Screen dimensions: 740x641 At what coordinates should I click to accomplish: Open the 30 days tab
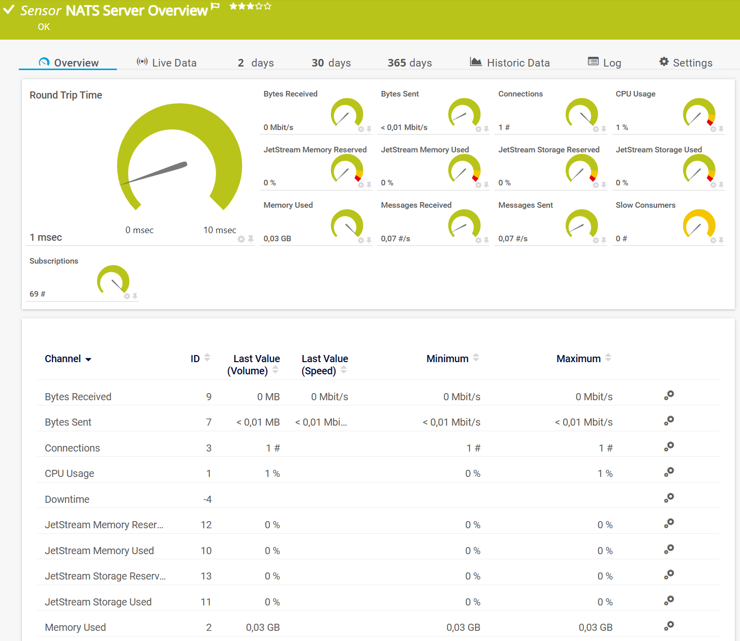coord(331,63)
